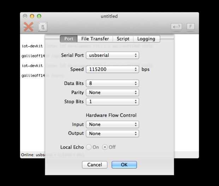Expand the Input flow control dropdown

tap(112, 124)
